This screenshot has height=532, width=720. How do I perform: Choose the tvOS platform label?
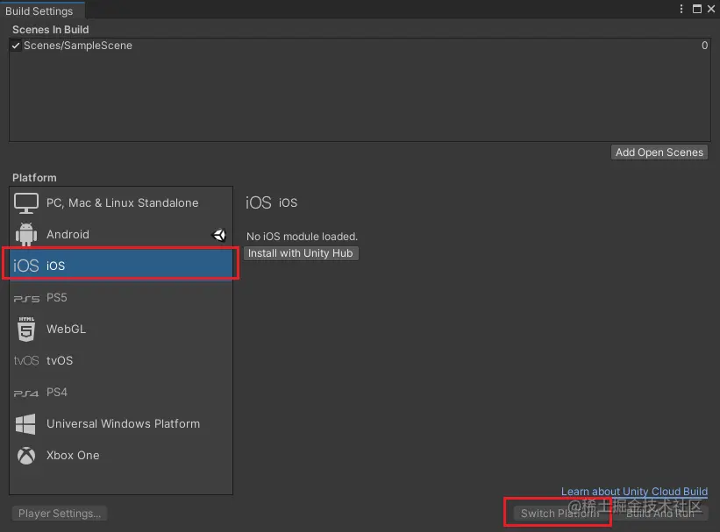point(60,360)
